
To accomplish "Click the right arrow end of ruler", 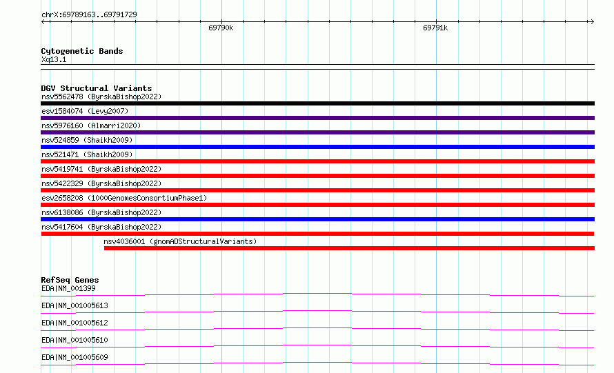I will point(592,21).
